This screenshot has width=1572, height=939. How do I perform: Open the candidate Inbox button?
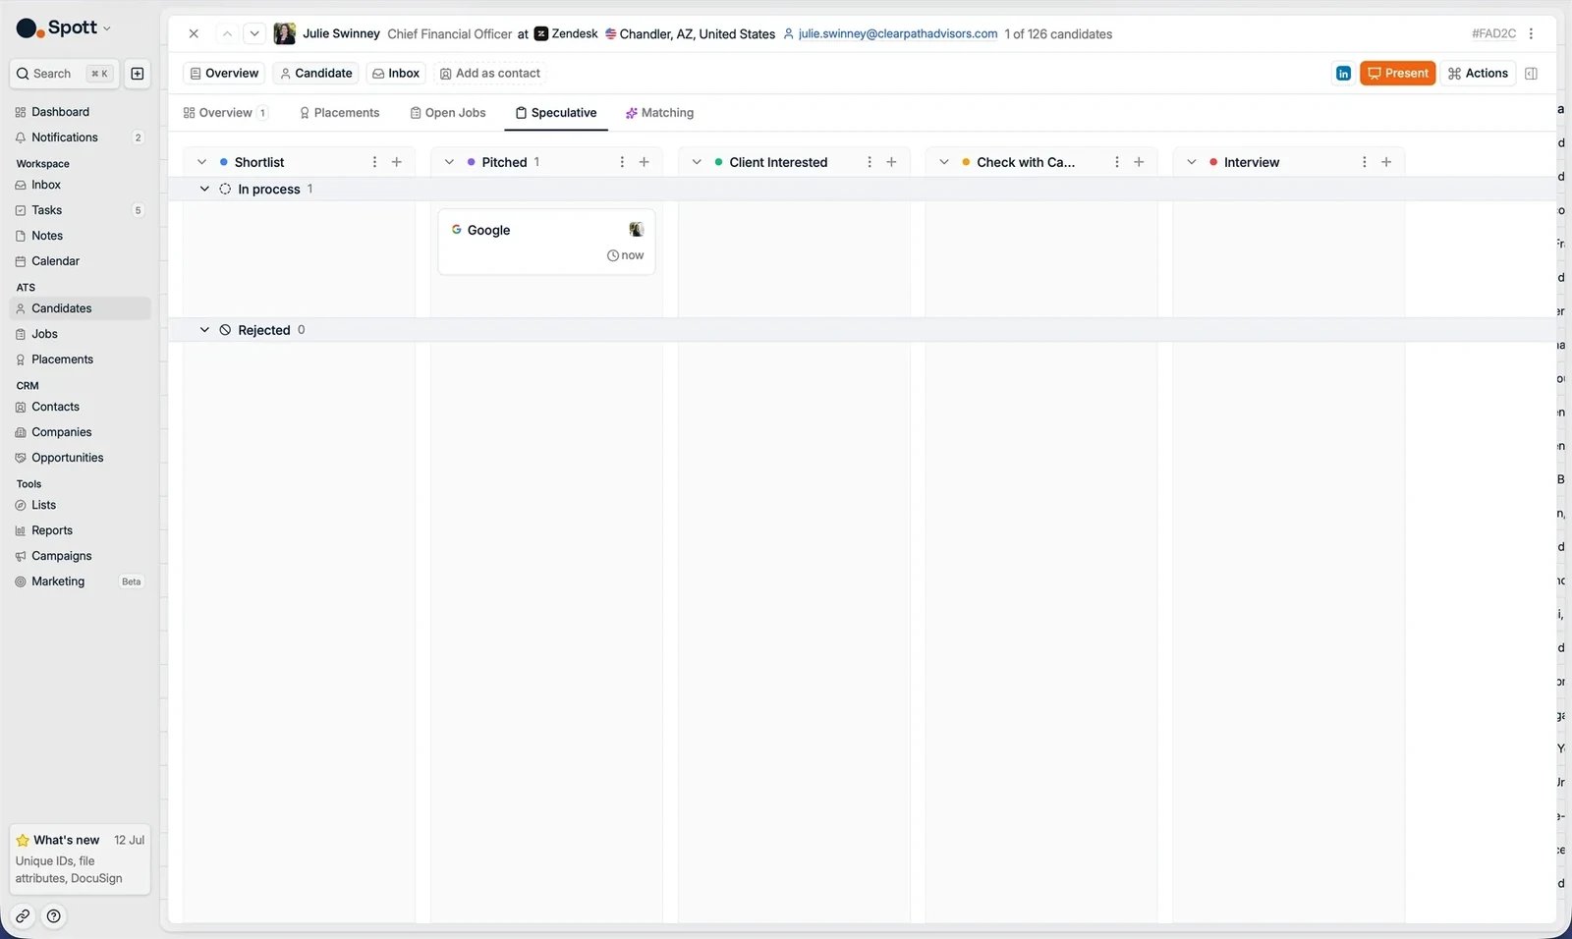396,74
